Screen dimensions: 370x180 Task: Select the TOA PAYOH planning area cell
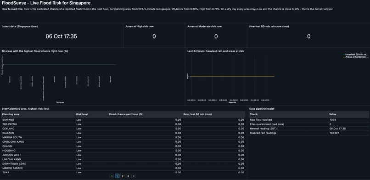click(10, 124)
